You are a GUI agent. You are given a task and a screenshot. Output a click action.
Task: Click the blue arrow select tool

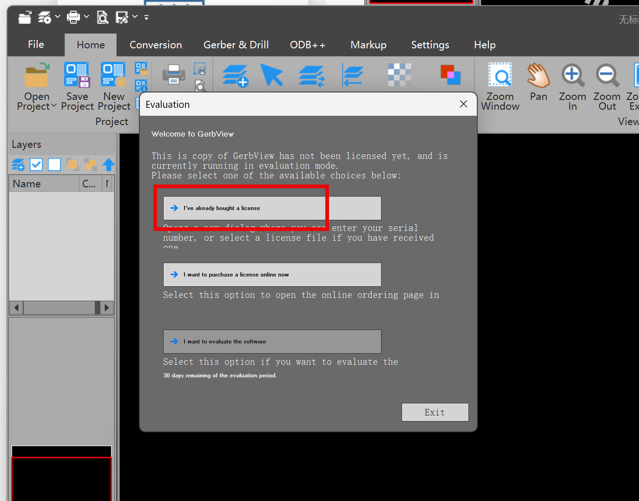[x=272, y=75]
